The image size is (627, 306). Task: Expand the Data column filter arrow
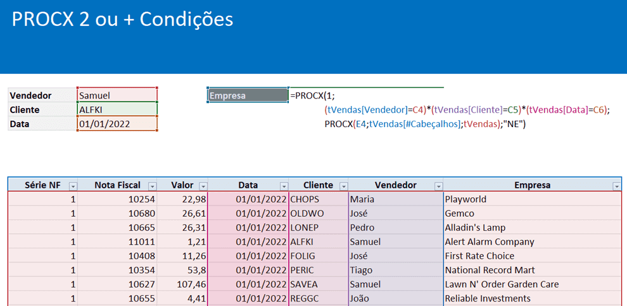pos(284,186)
